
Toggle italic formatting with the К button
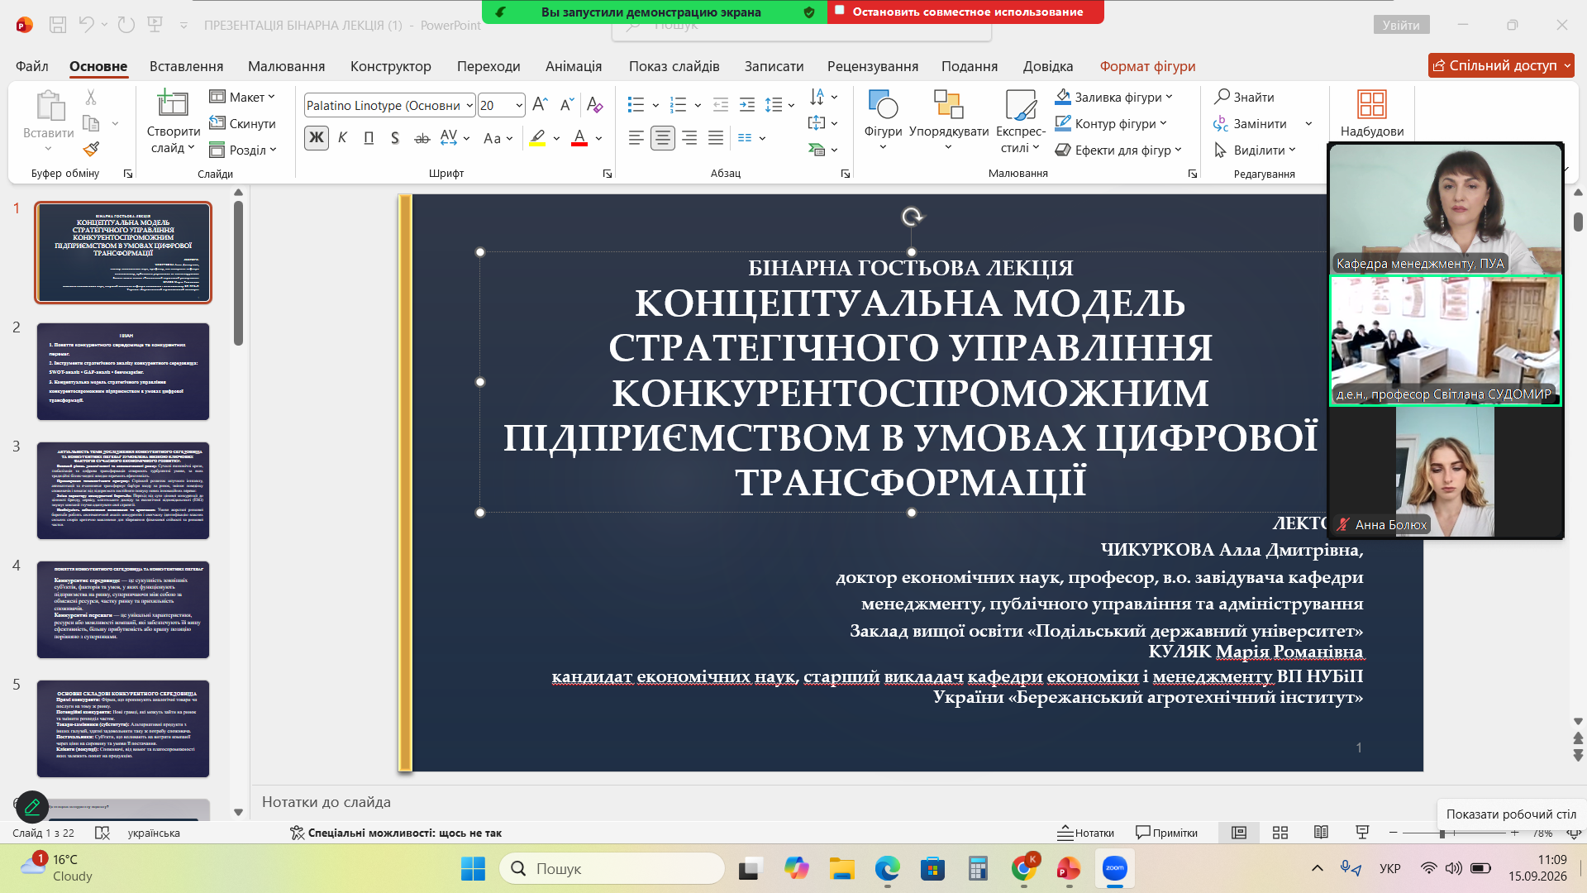point(342,138)
